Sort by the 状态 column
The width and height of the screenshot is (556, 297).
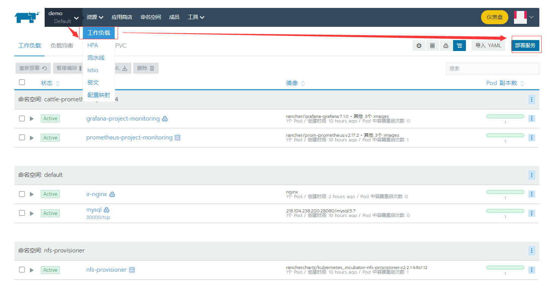tap(50, 83)
